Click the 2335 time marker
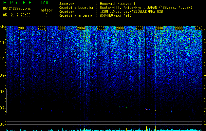Screen dimensions: 206x131 [x=101, y=28]
